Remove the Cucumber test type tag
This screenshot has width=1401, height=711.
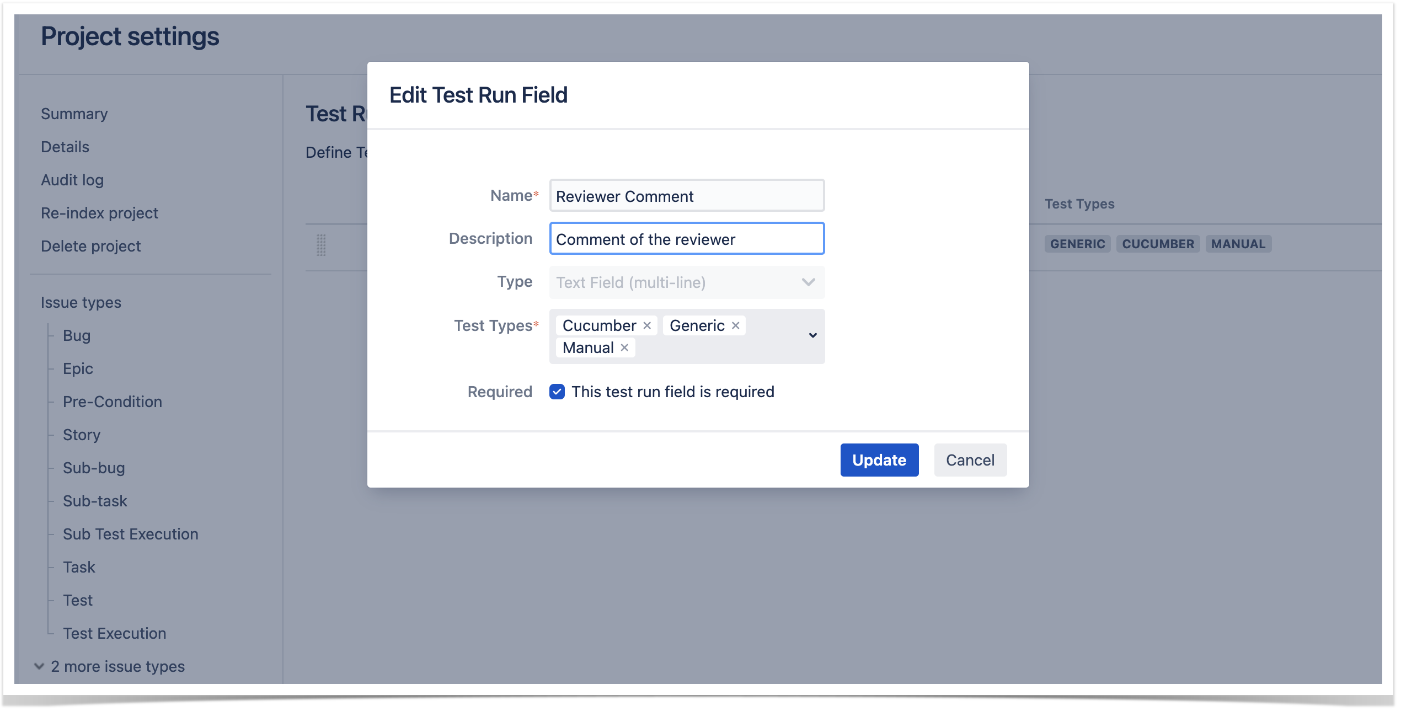pyautogui.click(x=647, y=326)
